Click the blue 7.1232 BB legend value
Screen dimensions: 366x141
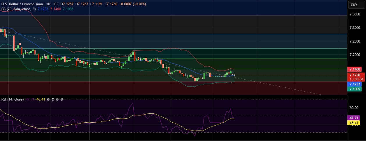(x=43, y=9)
